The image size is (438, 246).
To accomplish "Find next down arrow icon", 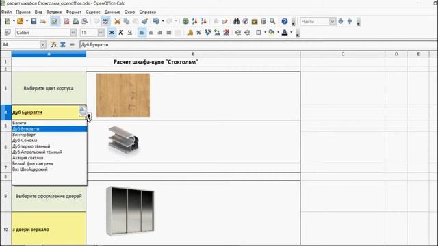I will pos(341,21).
